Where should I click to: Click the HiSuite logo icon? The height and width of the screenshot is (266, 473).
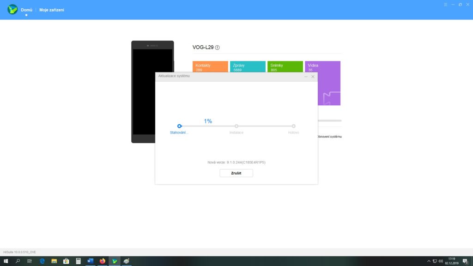coord(12,9)
